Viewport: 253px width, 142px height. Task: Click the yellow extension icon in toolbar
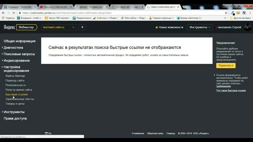coord(238,13)
